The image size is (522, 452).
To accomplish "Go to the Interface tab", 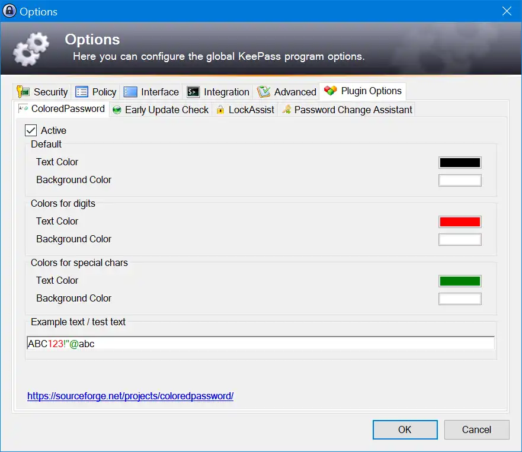I will point(151,92).
